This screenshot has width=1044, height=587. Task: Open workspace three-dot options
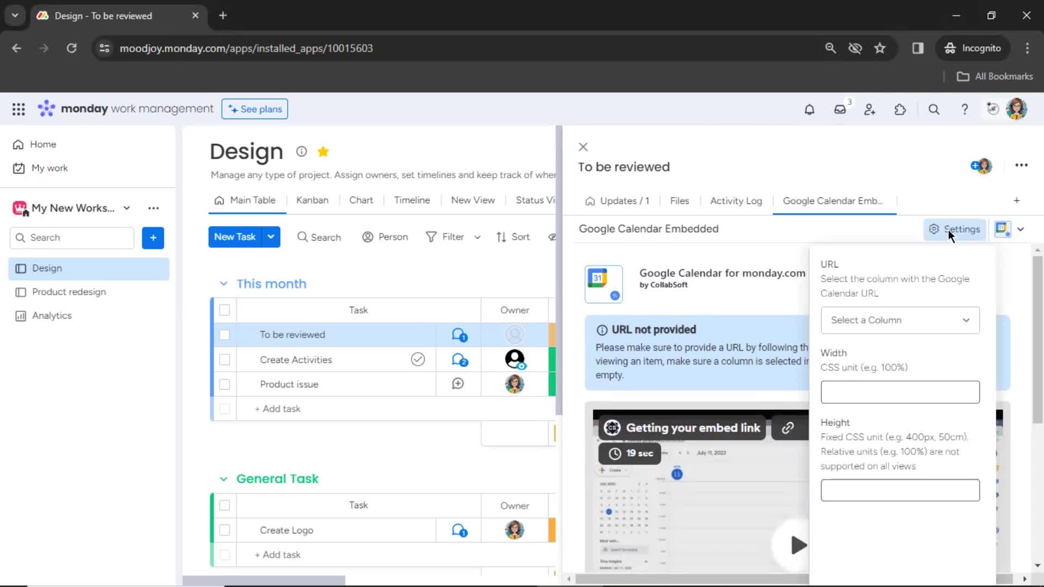click(x=153, y=208)
